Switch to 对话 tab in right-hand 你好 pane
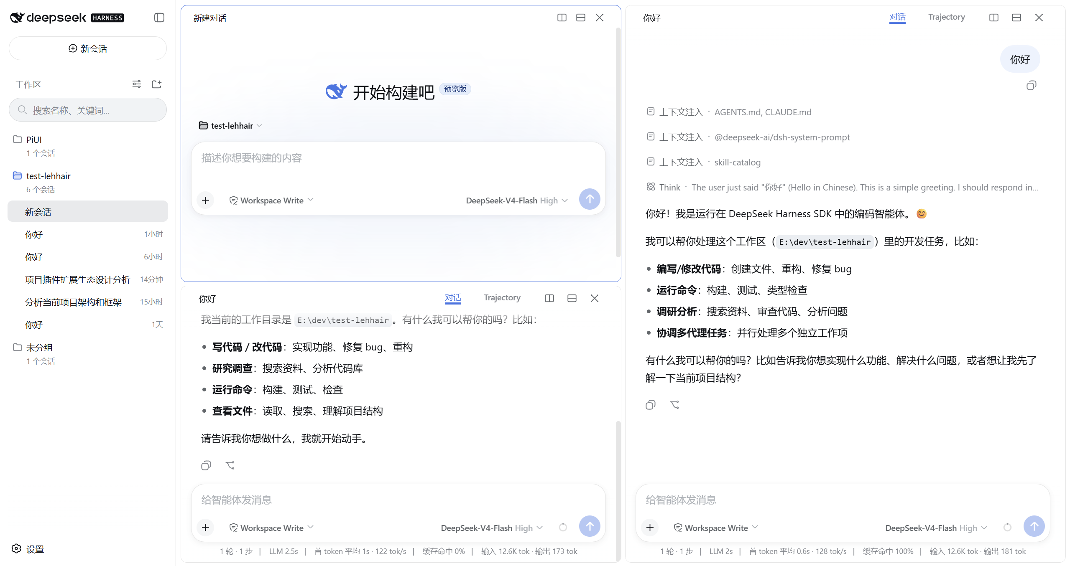 897,17
